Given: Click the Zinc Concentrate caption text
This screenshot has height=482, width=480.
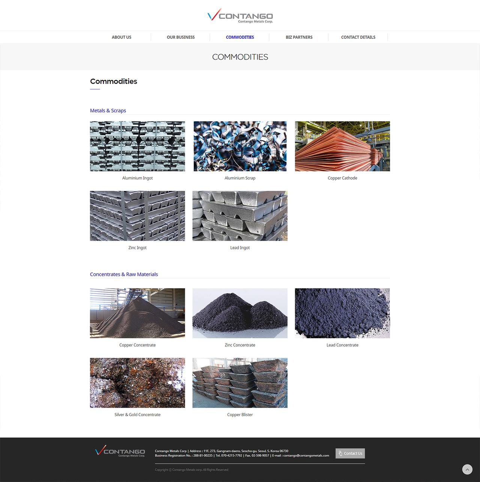Looking at the screenshot, I should pos(240,345).
